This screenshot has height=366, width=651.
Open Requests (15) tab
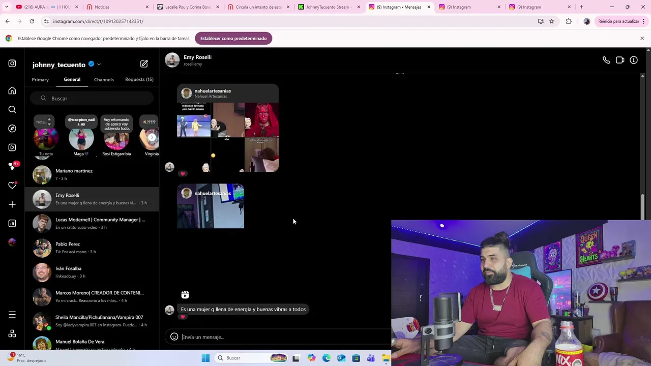pyautogui.click(x=139, y=79)
